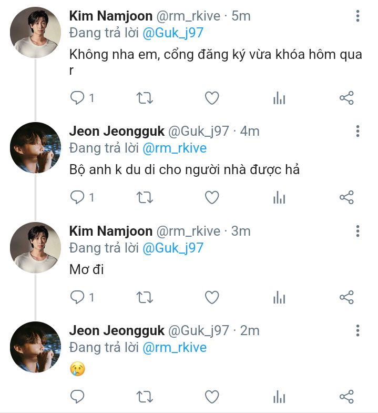378x413 pixels.
Task: Like the "Bộ anh k du di" tweet
Action: (x=212, y=197)
